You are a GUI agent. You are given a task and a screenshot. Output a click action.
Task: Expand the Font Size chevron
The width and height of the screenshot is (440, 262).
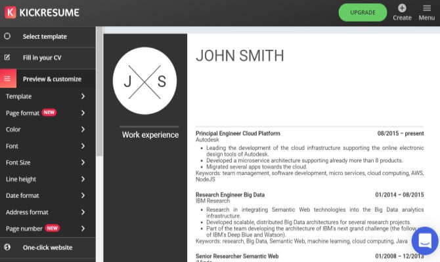click(83, 162)
